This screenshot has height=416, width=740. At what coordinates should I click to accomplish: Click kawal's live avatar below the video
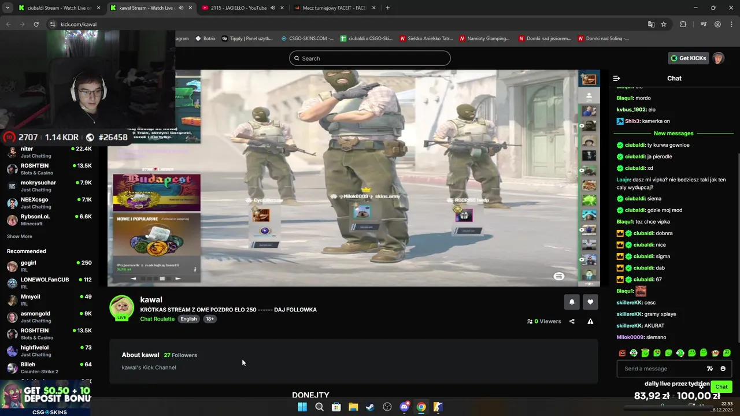(122, 307)
